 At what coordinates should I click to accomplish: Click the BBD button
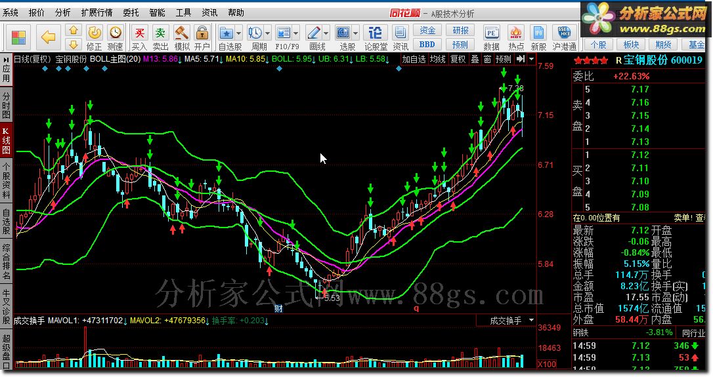pyautogui.click(x=427, y=45)
